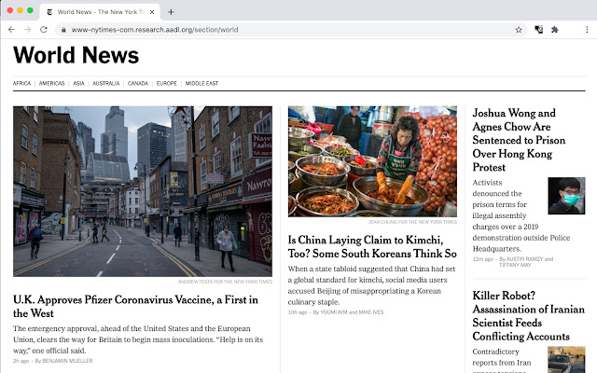This screenshot has height=373, width=597.
Task: Select the World News browser tab
Action: click(x=100, y=12)
